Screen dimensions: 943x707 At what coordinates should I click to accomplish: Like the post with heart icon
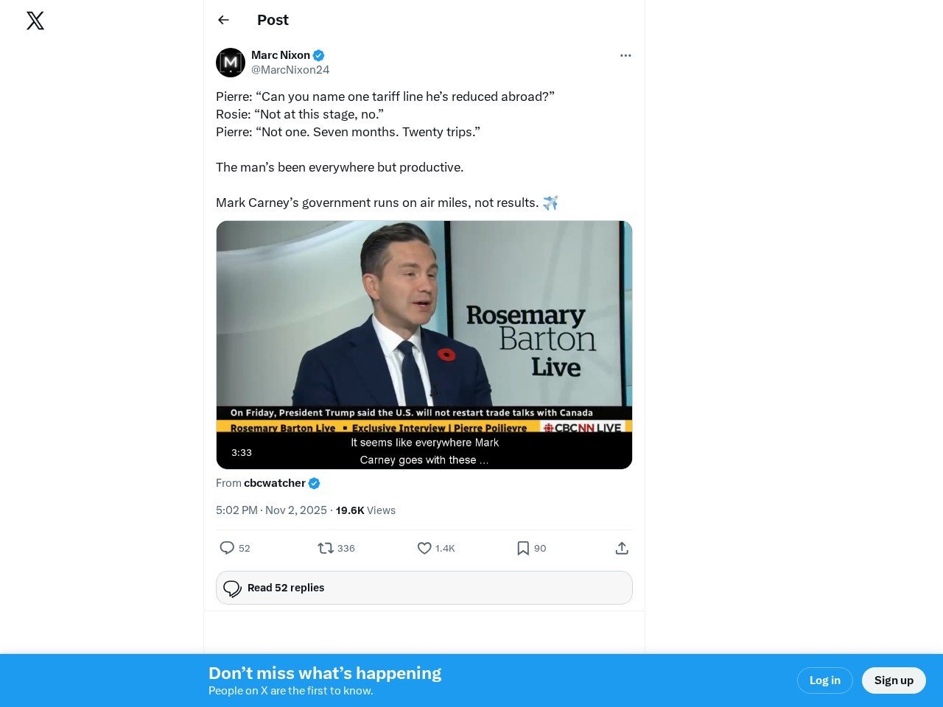424,548
